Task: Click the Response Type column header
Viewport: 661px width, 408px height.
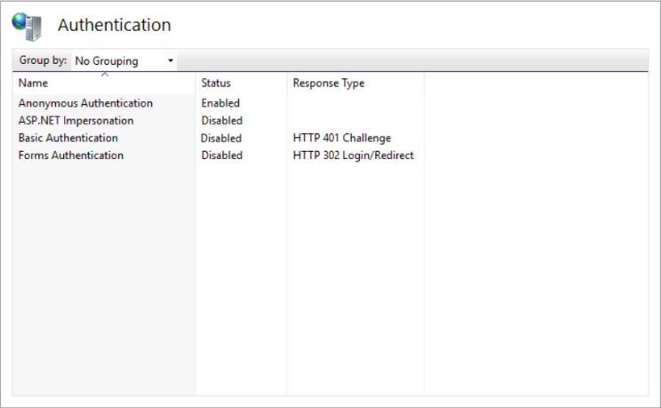Action: tap(329, 84)
